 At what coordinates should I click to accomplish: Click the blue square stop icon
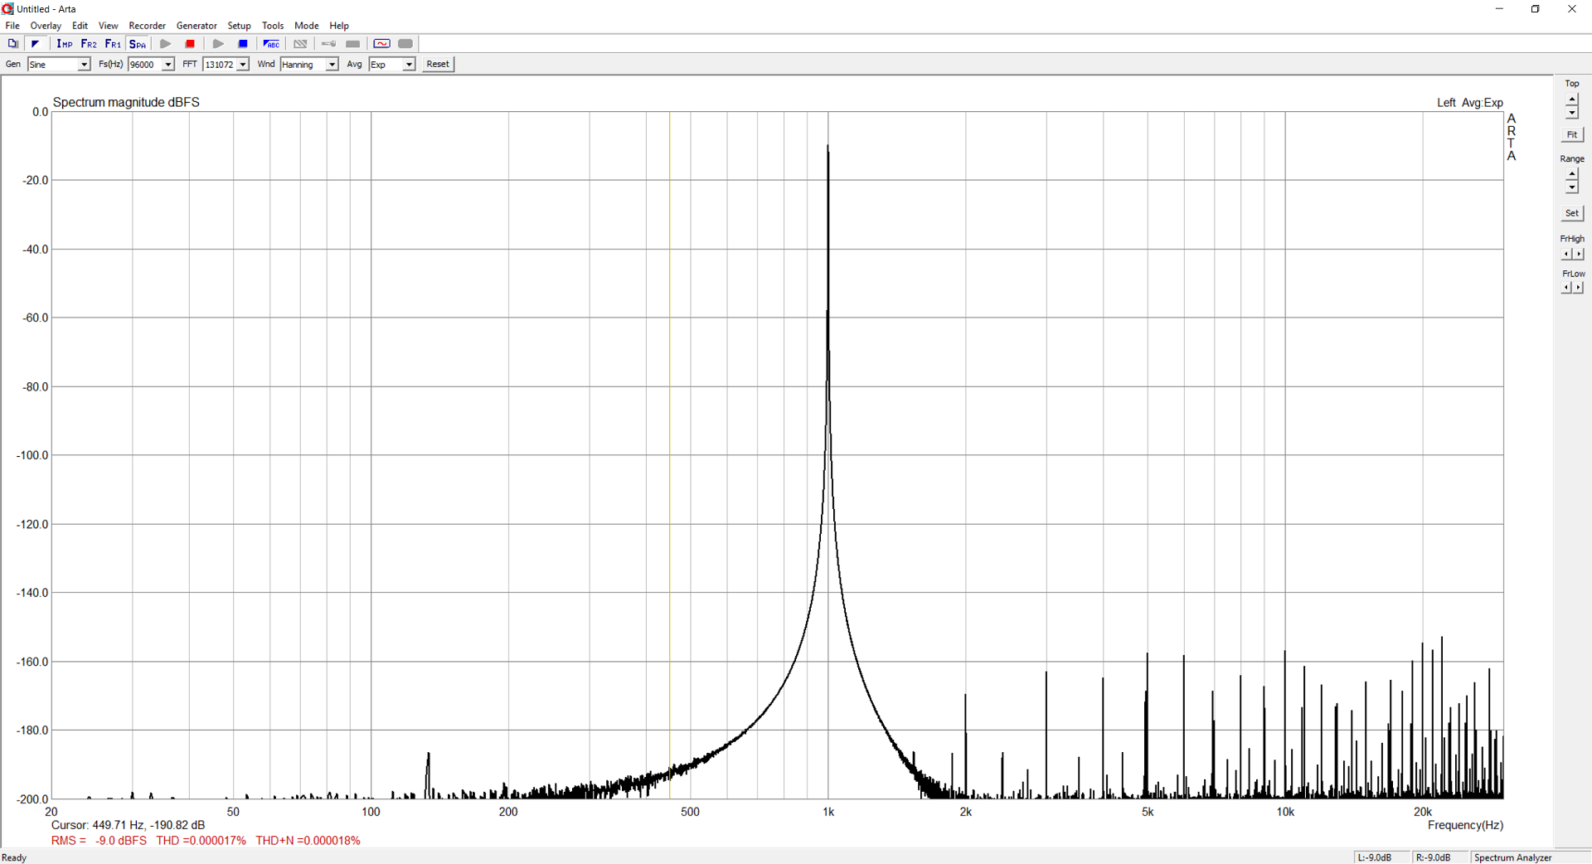pyautogui.click(x=243, y=44)
